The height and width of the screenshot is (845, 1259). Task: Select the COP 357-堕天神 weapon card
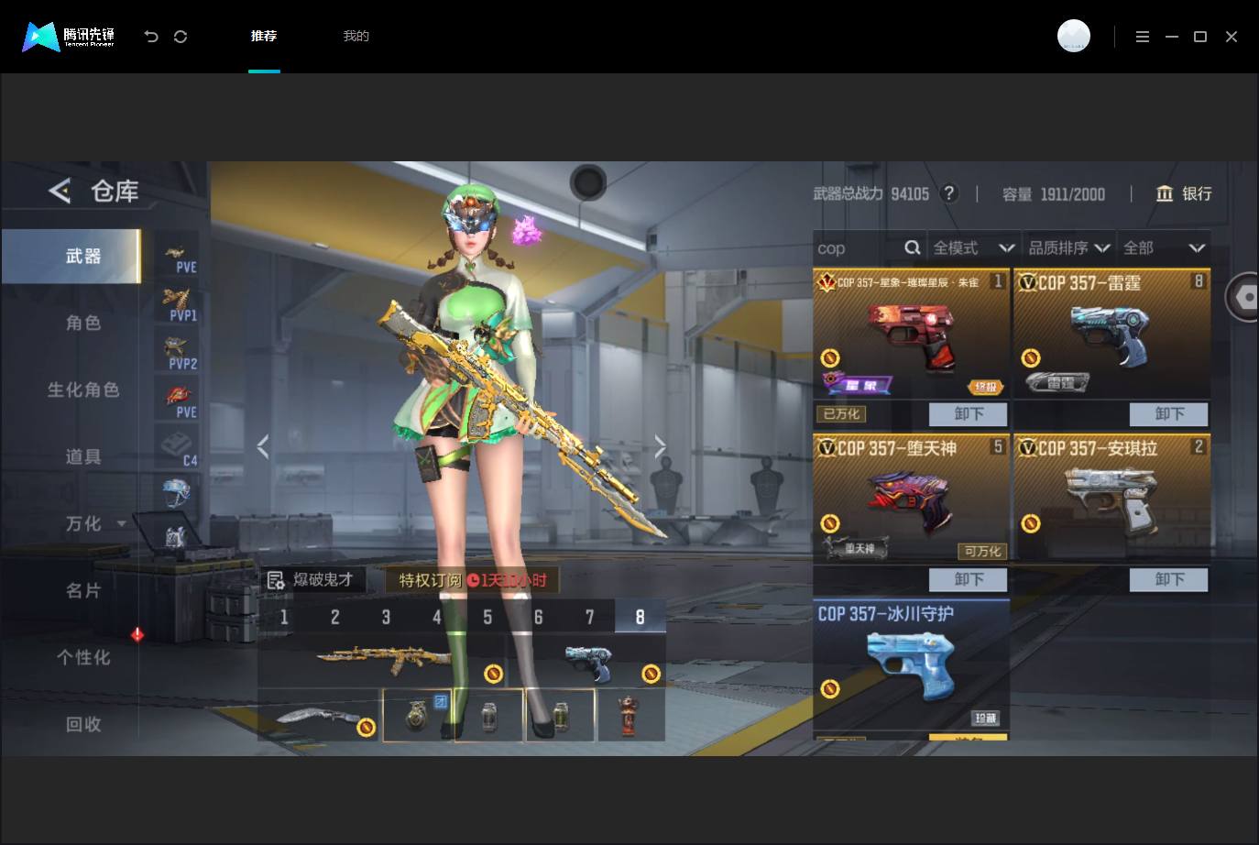911,499
